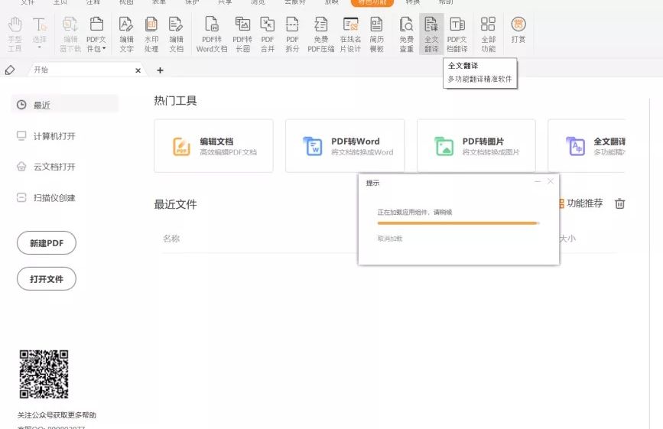663x429 pixels.
Task: Open the PDF文档翻译 ribbon tool
Action: point(457,34)
